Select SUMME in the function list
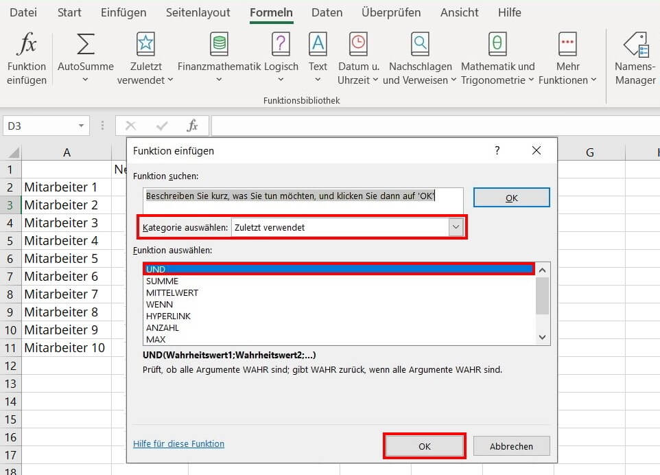Screen dimensions: 660x475 [x=339, y=281]
